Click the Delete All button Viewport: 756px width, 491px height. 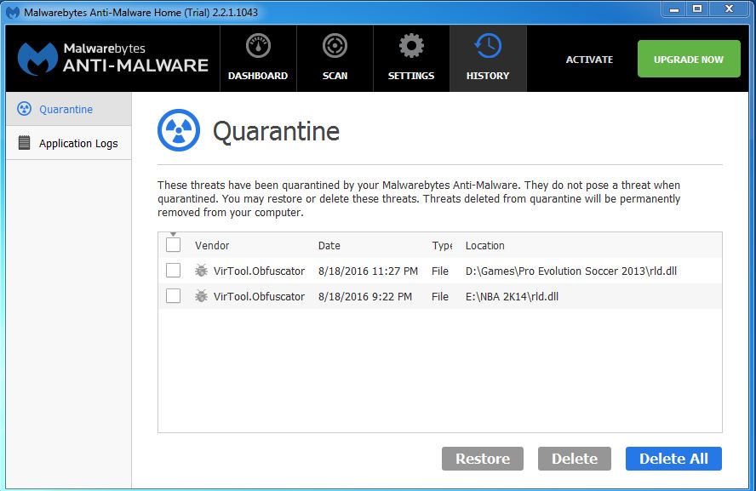[673, 459]
